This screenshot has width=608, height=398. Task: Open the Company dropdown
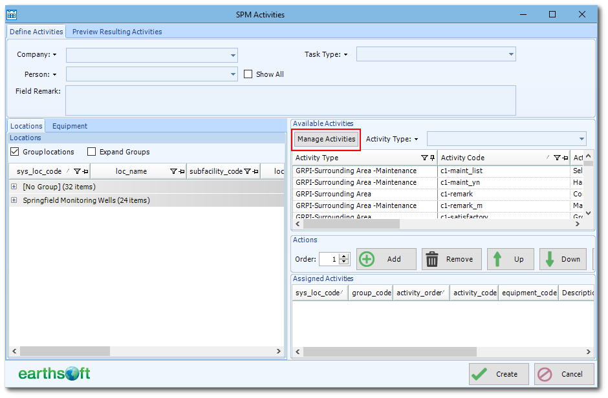pyautogui.click(x=233, y=55)
